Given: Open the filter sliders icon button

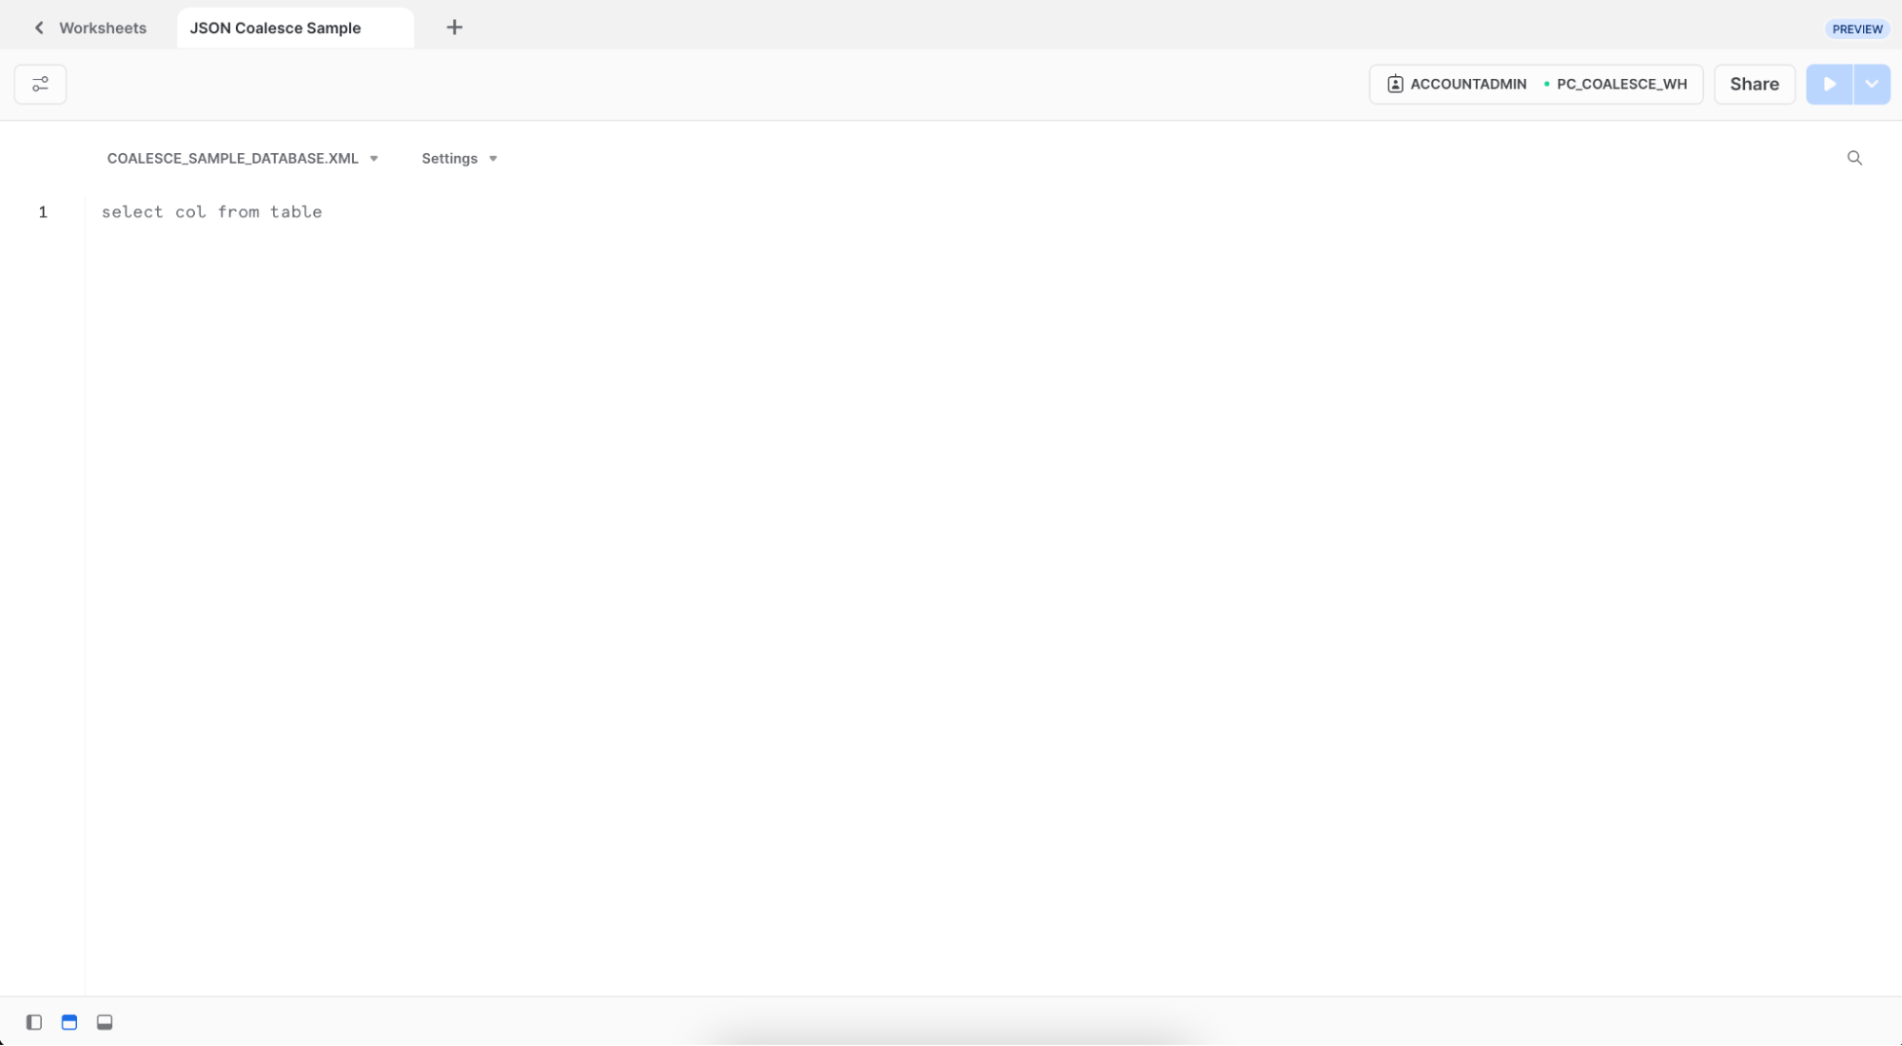Looking at the screenshot, I should tap(40, 85).
